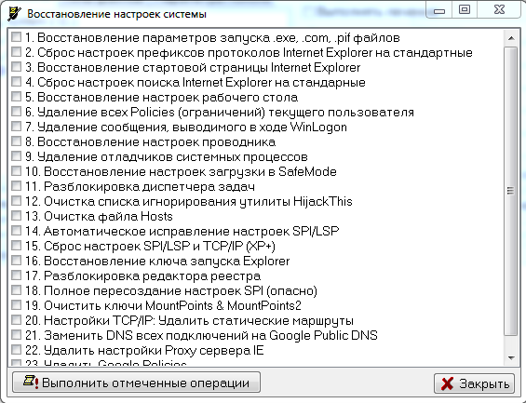The width and height of the screenshot is (526, 403).
Task: Click the scrollbar down arrow
Action: point(511,358)
